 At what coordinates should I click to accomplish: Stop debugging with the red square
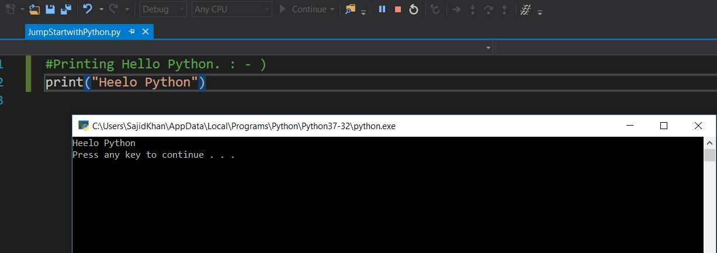(x=398, y=9)
